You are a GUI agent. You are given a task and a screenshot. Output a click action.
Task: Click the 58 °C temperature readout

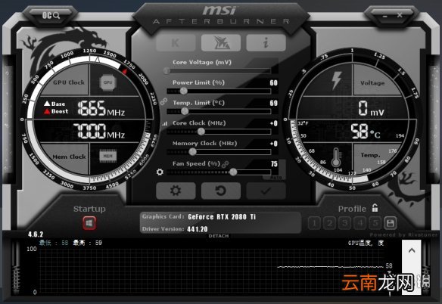(x=366, y=132)
